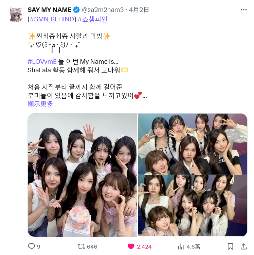
Task: Open bottom-right group selfie photo
Action: point(193,206)
